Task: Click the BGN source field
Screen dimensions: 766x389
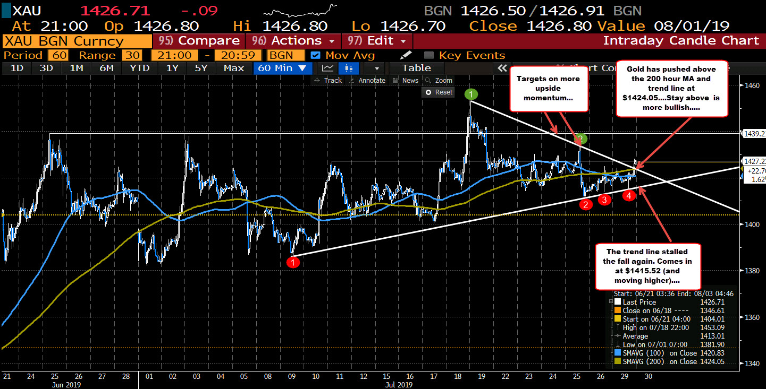Action: click(286, 55)
